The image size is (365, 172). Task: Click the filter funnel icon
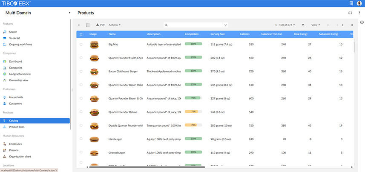303,25
